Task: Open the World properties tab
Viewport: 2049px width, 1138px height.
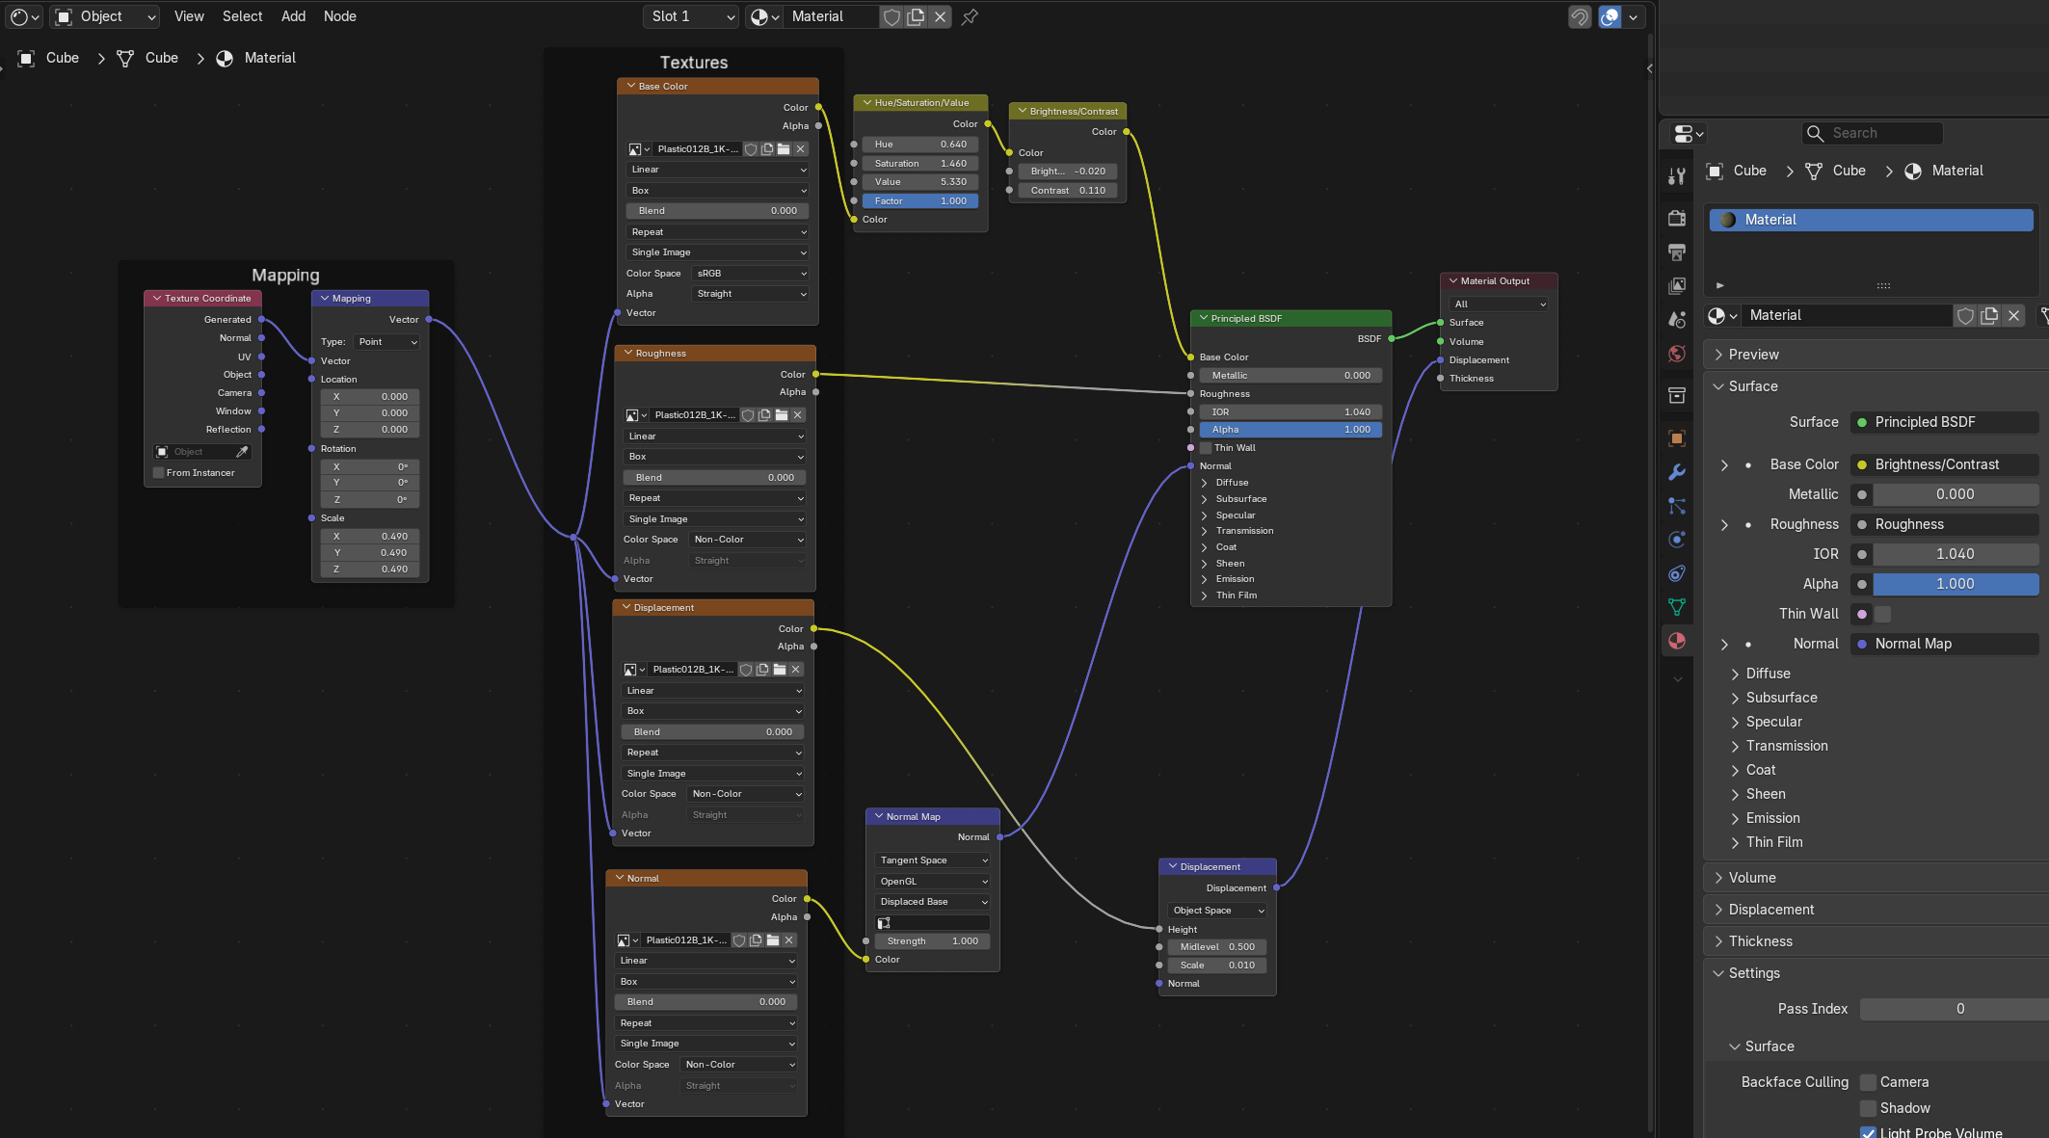Action: (x=1677, y=354)
